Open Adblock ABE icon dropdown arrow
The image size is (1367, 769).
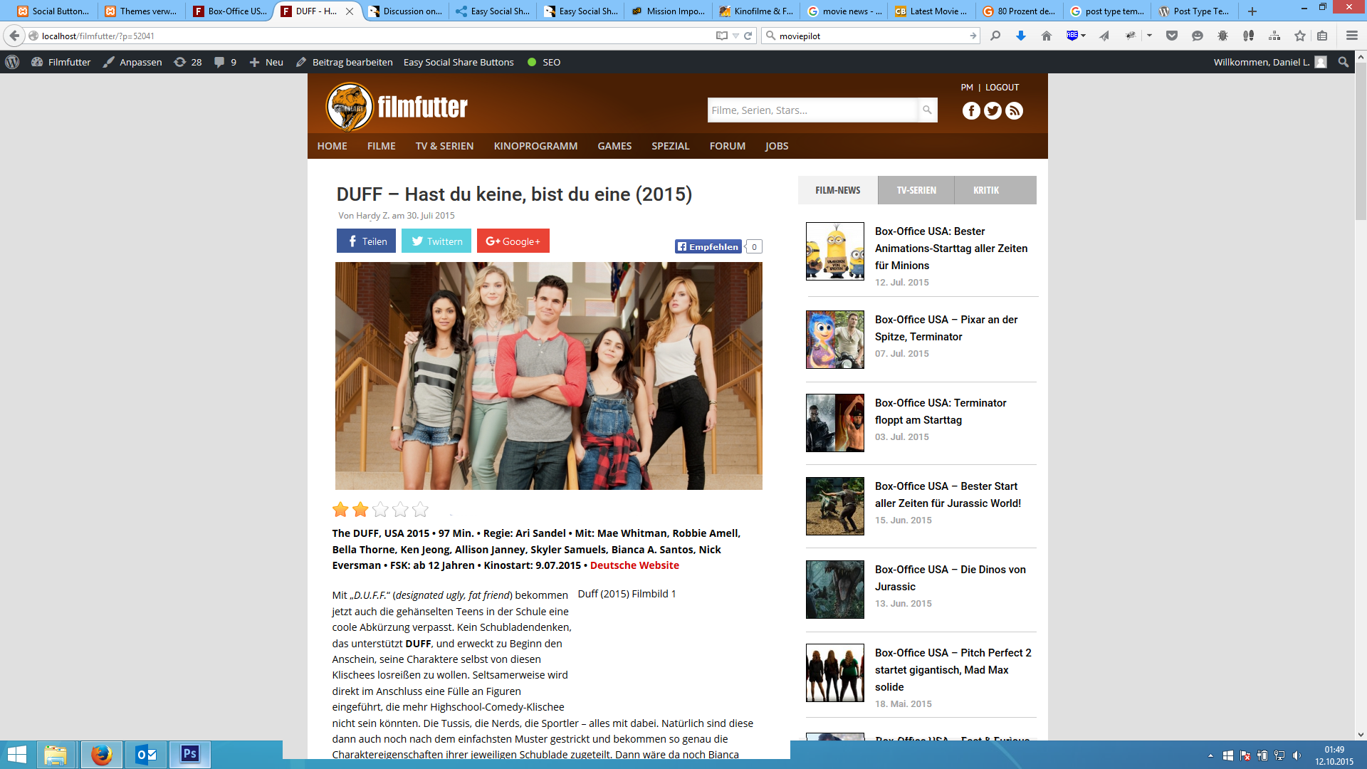(1084, 36)
